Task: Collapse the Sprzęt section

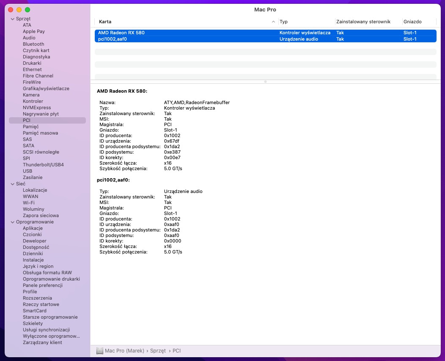Action: click(x=13, y=19)
